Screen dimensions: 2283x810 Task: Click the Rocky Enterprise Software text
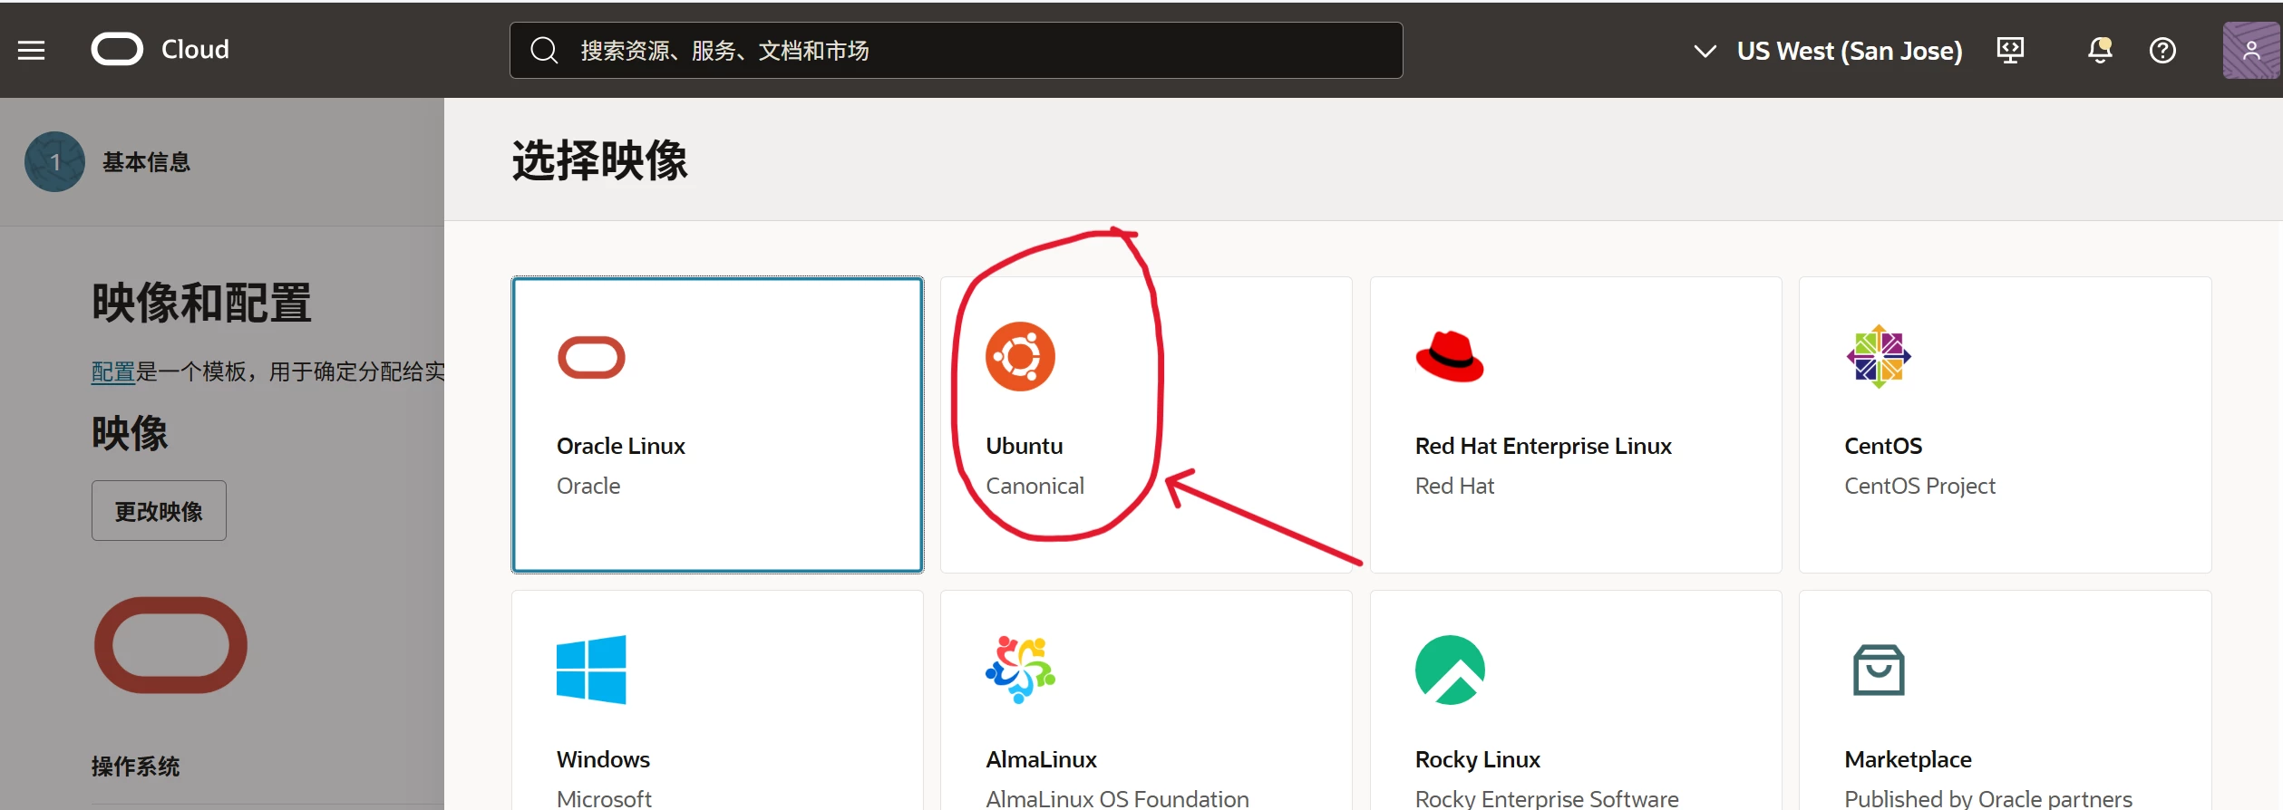click(x=1547, y=798)
